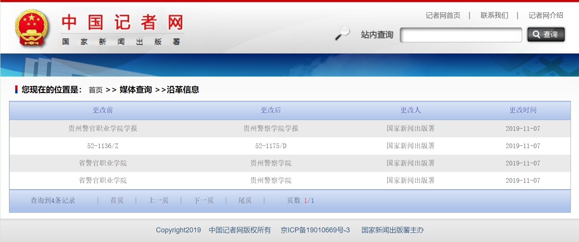Open the 记者网介绍 introduction link
Image resolution: width=579 pixels, height=242 pixels.
tap(546, 15)
